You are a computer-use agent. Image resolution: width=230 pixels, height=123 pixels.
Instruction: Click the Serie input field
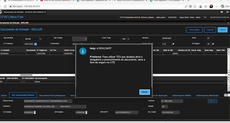tap(210, 38)
